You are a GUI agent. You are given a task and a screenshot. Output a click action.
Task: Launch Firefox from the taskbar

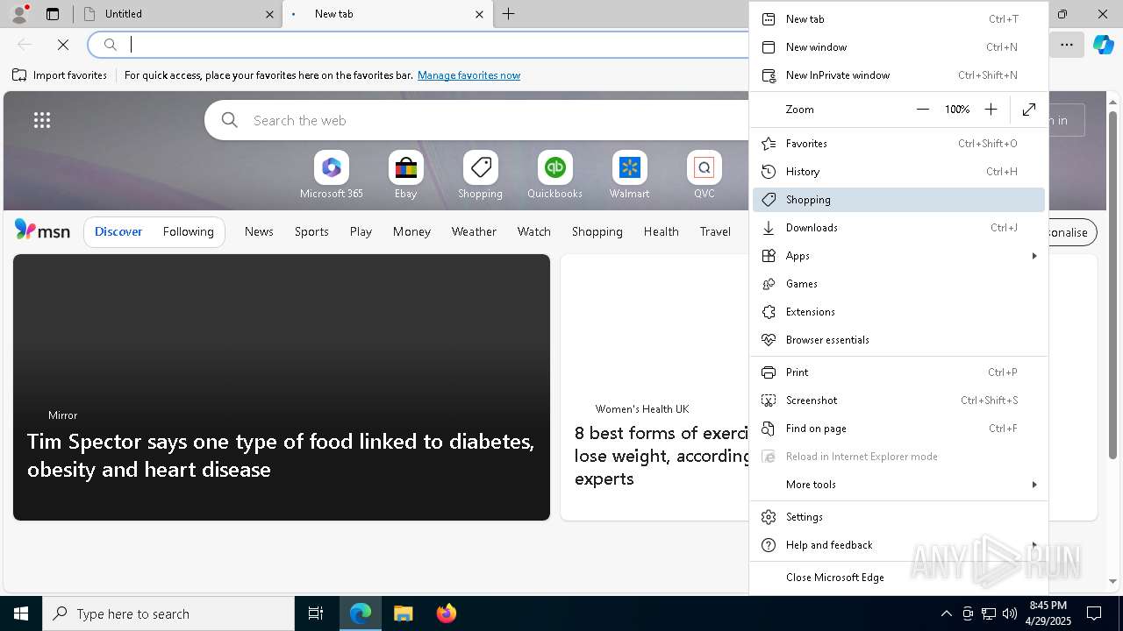(446, 613)
